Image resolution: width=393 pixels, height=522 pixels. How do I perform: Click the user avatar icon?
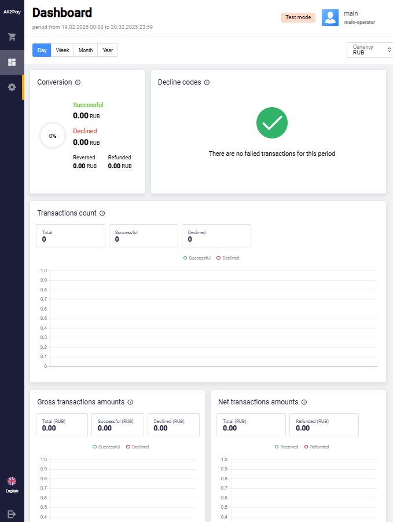click(330, 17)
